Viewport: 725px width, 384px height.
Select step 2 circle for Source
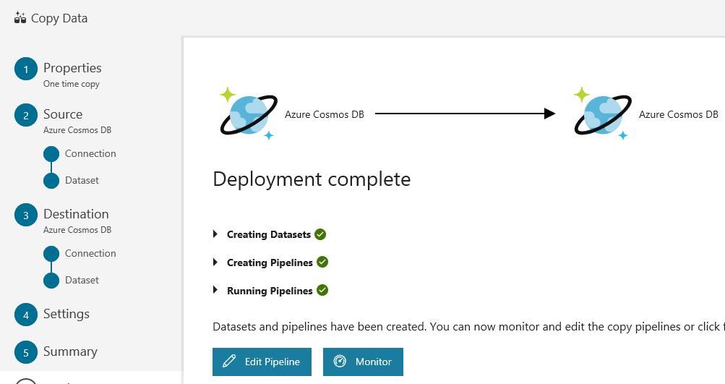(x=26, y=115)
